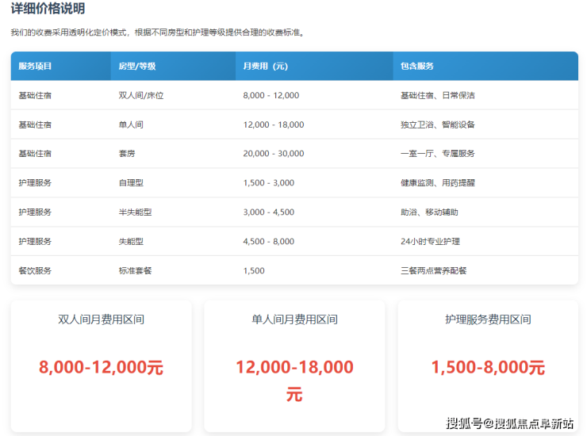Click the 搜狐号@搜狐焦点阜新站 watermark
Image resolution: width=587 pixels, height=436 pixels.
point(509,423)
